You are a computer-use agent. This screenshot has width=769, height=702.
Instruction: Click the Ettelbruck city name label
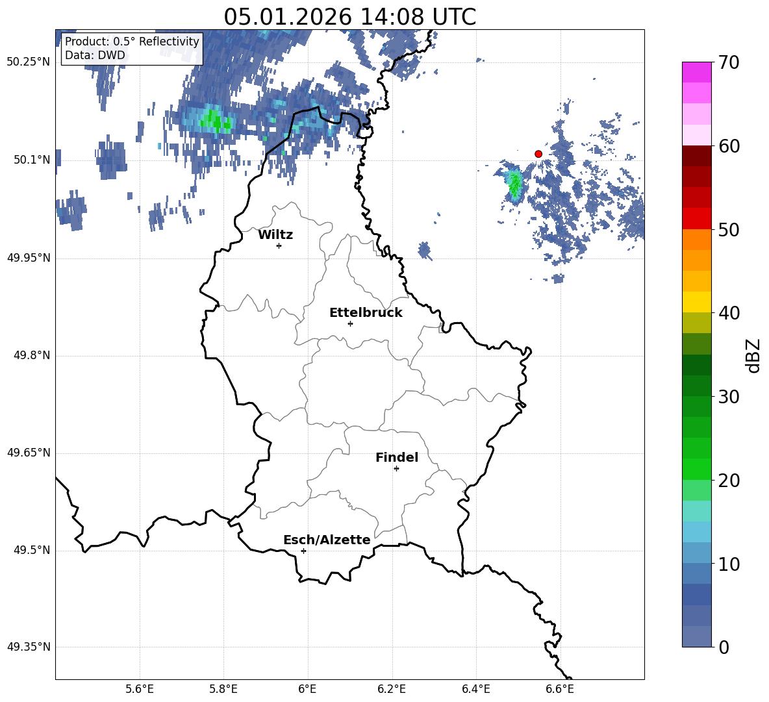click(x=366, y=313)
